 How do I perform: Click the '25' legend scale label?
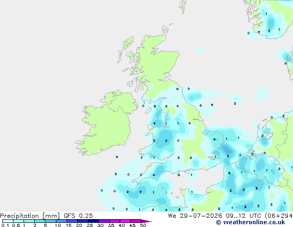point(90,225)
